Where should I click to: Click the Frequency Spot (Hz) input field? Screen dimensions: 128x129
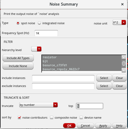coord(46,33)
